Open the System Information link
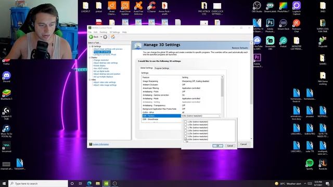This screenshot has width=333, height=187. point(101,144)
